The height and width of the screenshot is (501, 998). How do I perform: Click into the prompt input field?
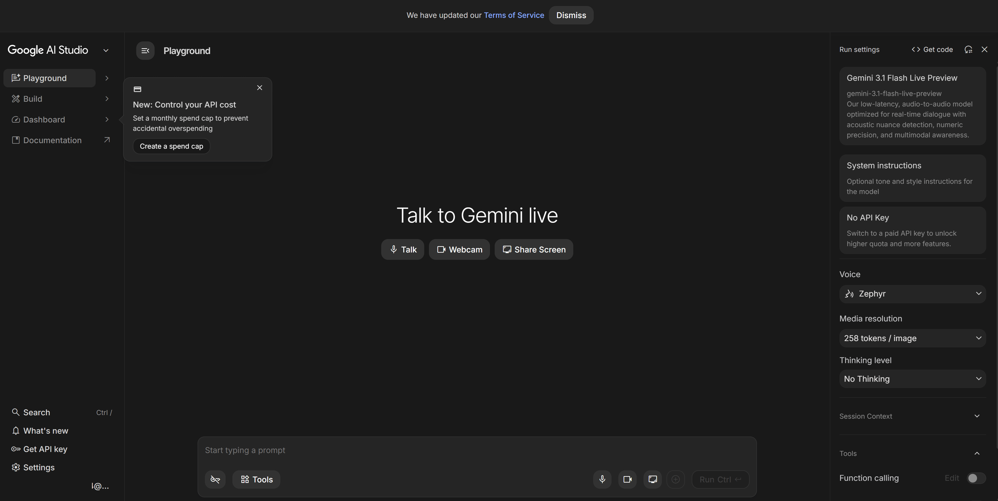(388, 450)
